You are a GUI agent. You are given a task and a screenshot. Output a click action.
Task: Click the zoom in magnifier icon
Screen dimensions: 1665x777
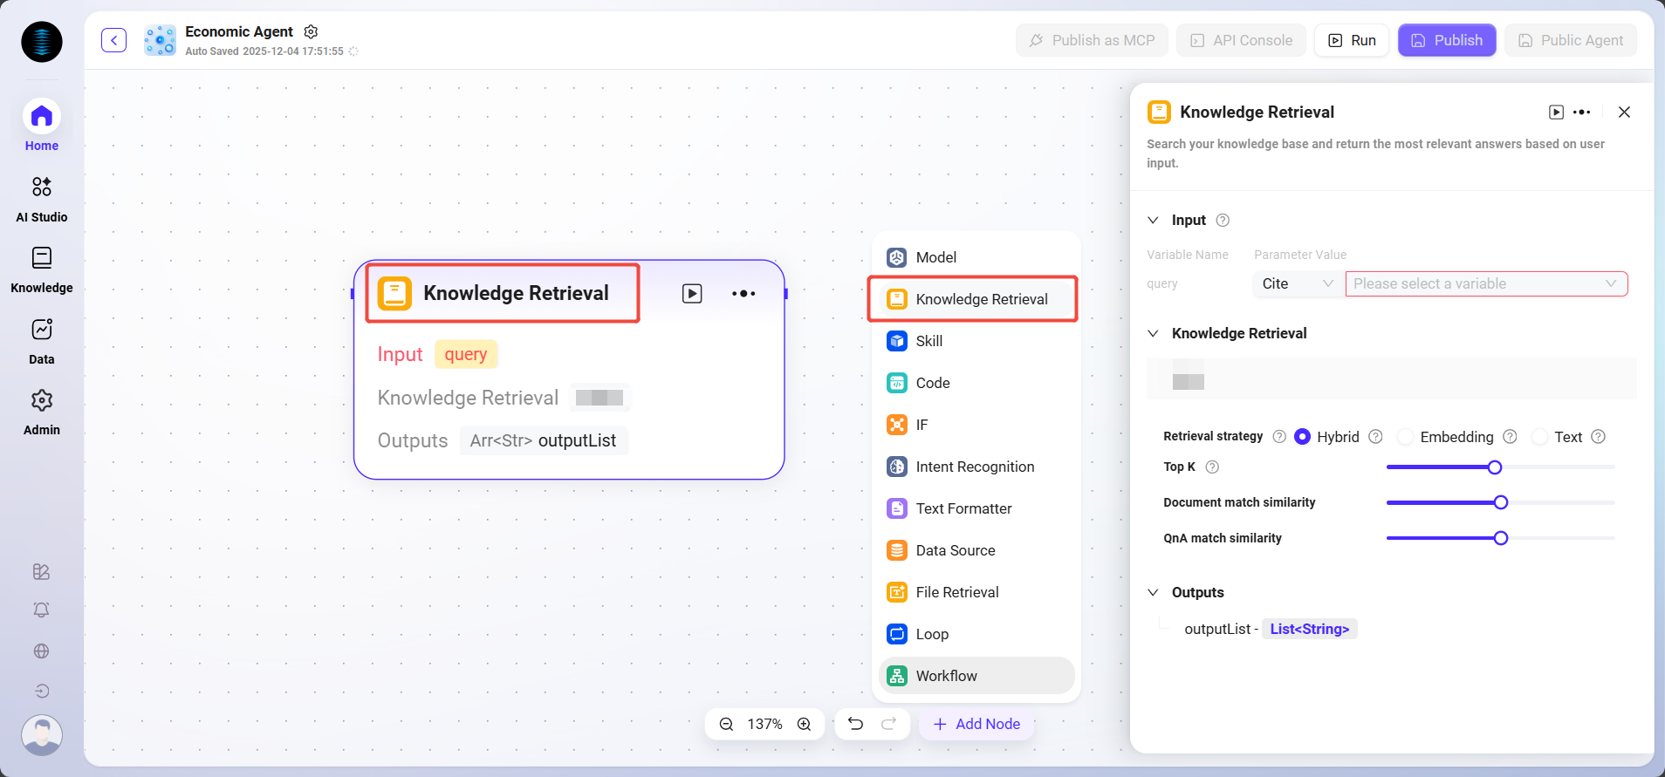[804, 724]
